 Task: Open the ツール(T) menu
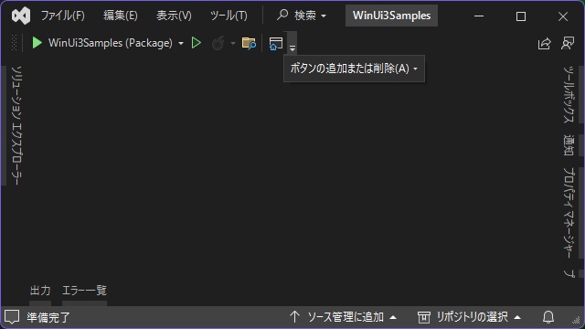229,16
